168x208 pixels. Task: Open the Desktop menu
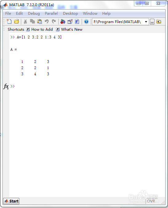click(x=70, y=14)
